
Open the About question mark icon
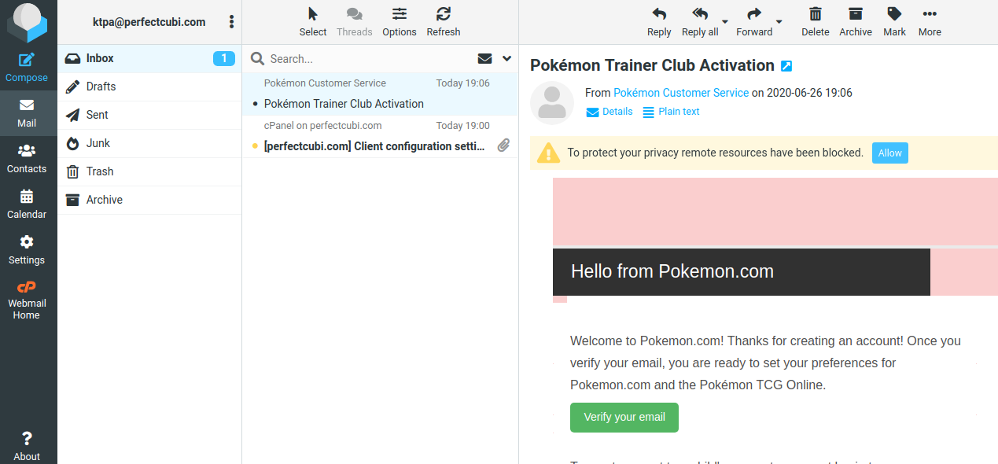27,438
